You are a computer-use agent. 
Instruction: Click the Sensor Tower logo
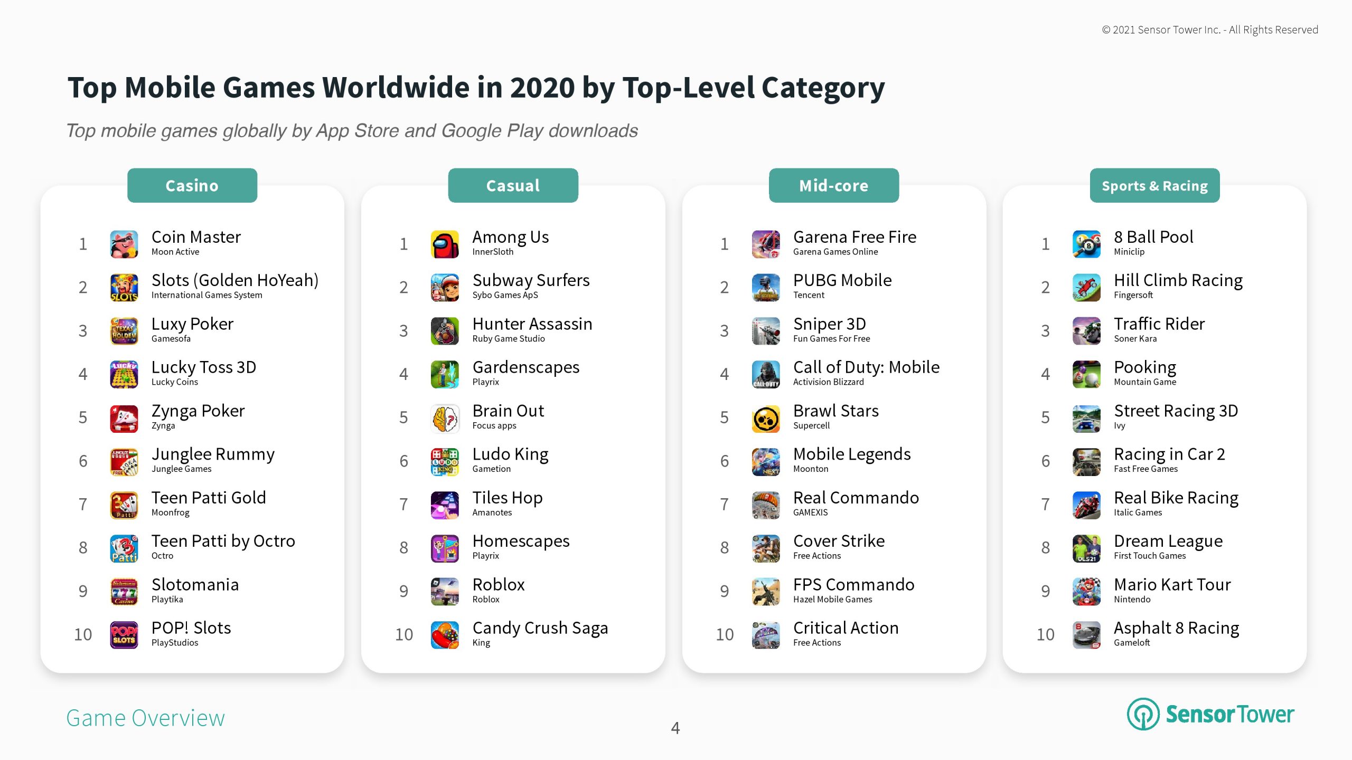(x=1210, y=715)
